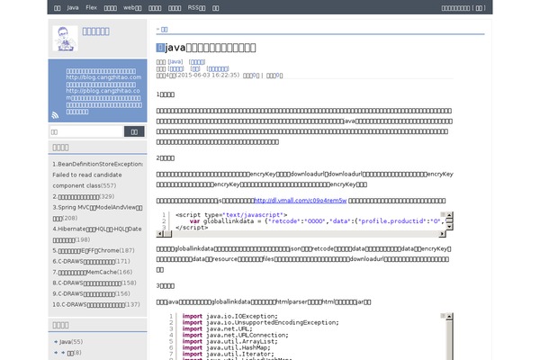Click the toolbar icon atop import code block
Viewport: 540px width, 360px height.
(x=443, y=316)
